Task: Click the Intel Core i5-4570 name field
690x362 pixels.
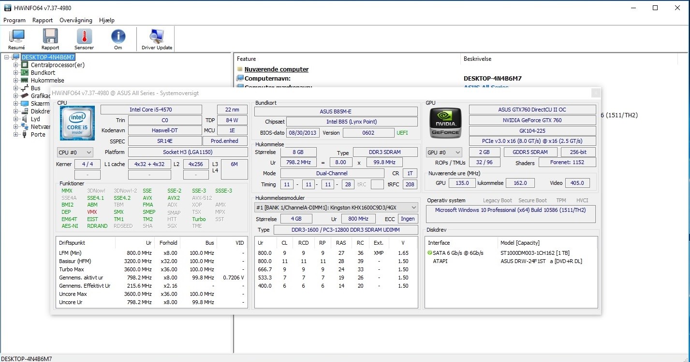Action: [151, 110]
